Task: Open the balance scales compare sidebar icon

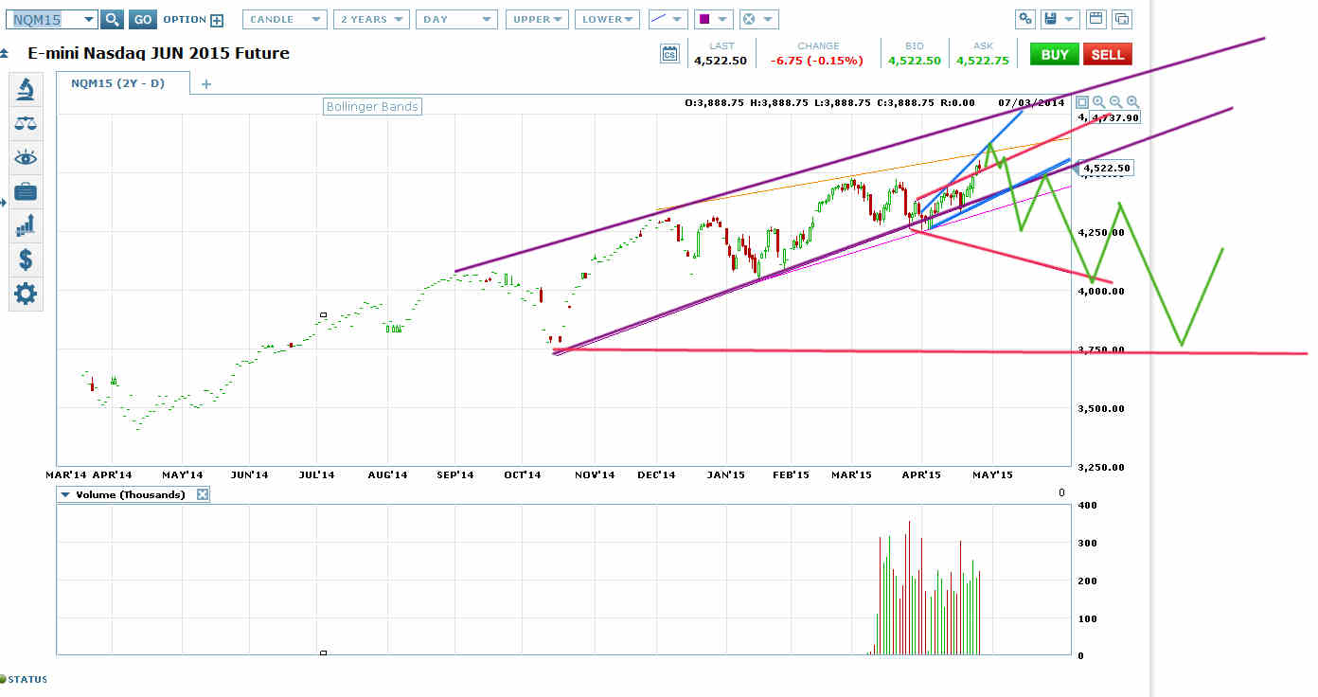Action: (x=26, y=124)
